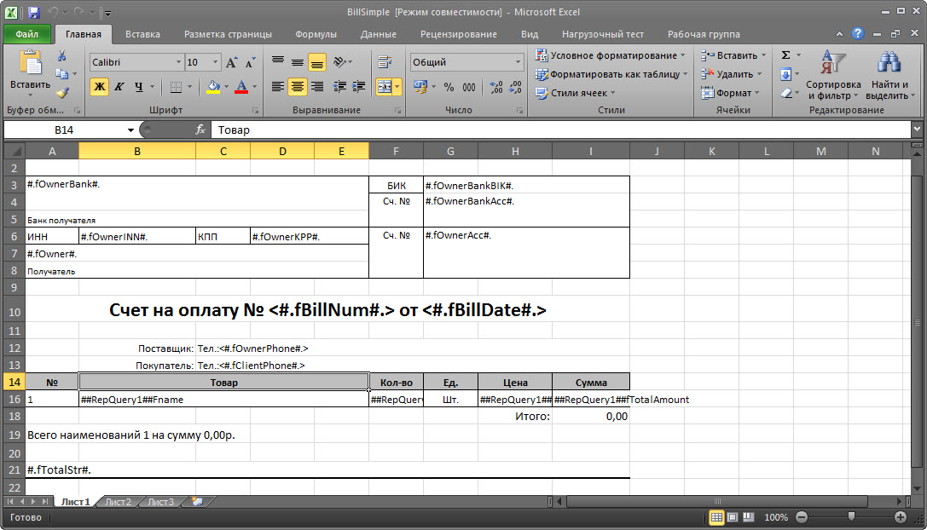Expand the Name Box dropdown arrow
The image size is (927, 530).
(130, 130)
